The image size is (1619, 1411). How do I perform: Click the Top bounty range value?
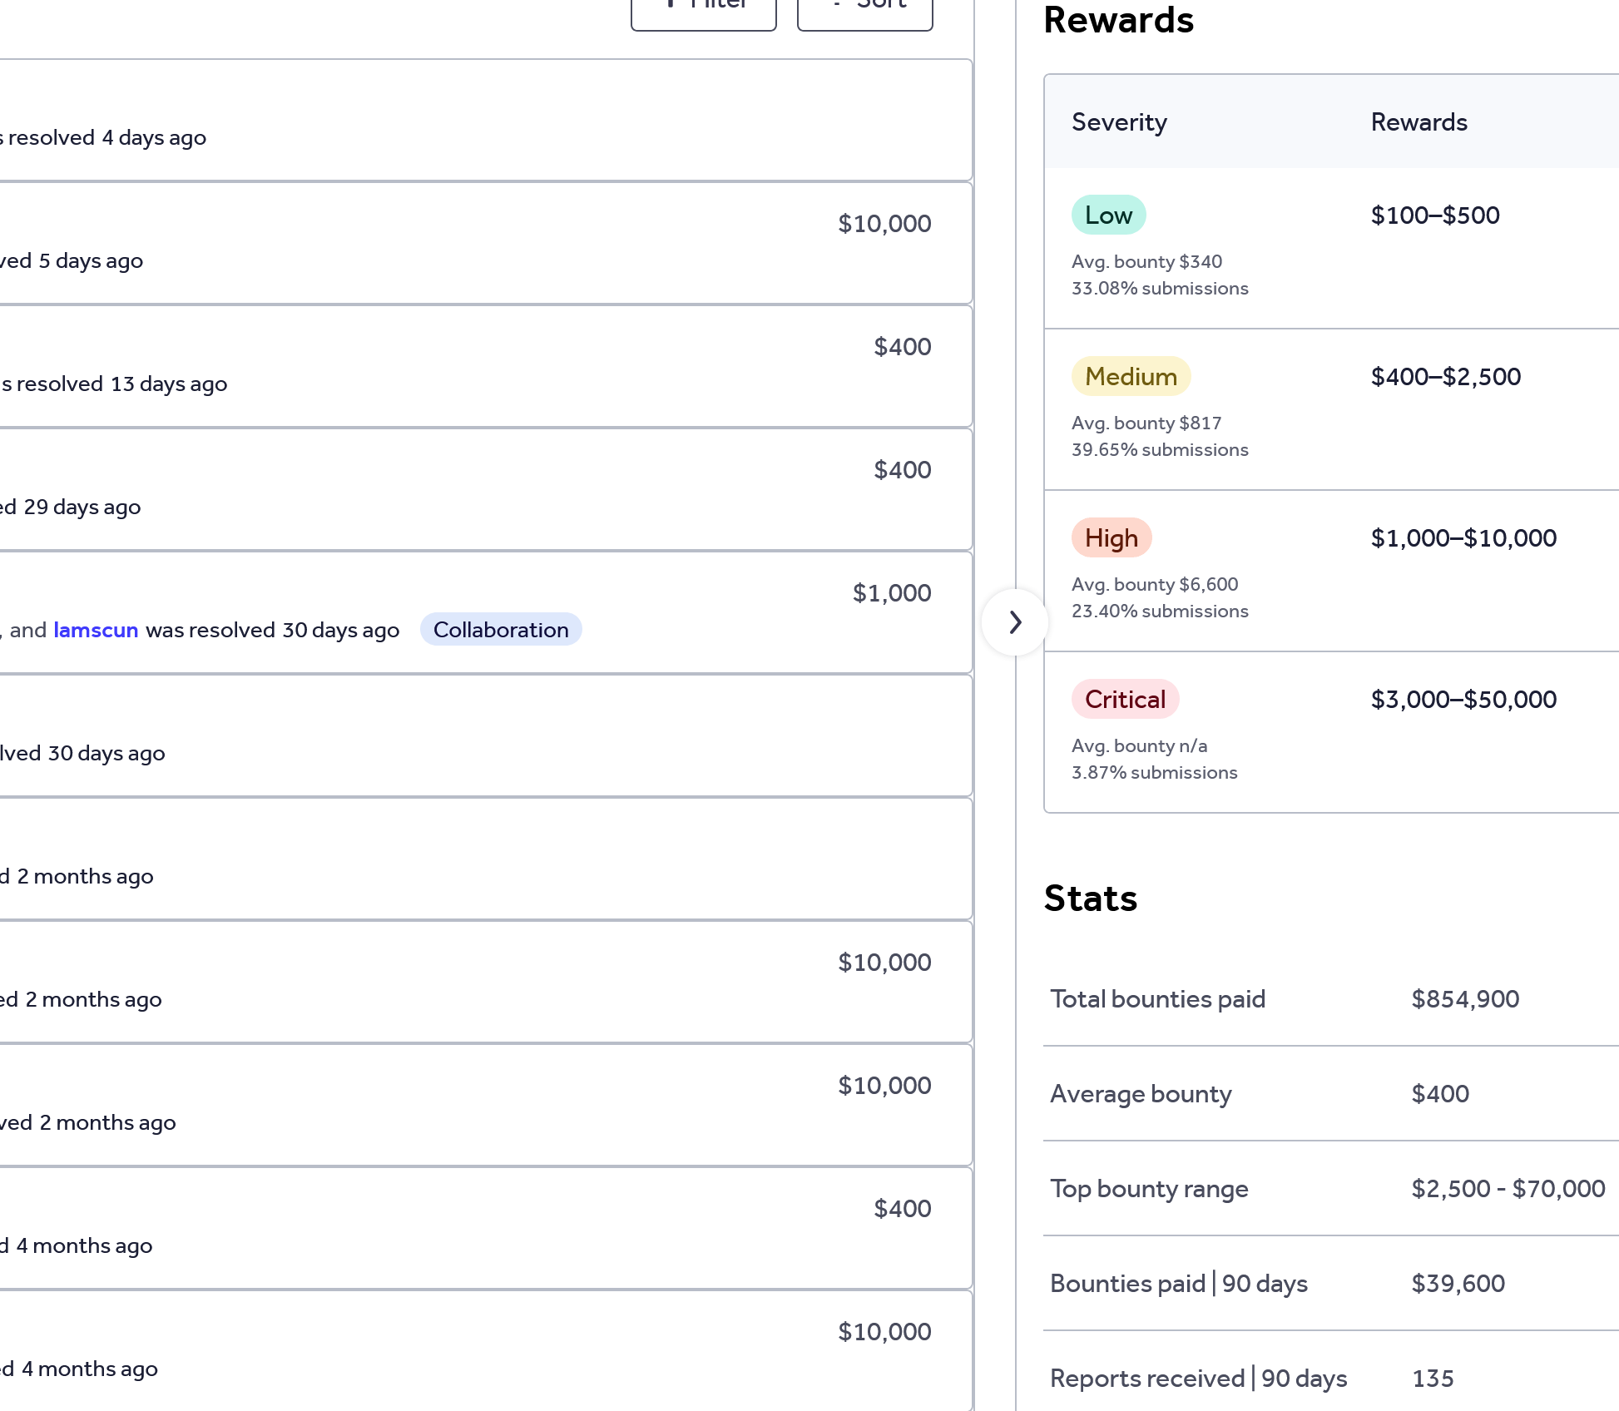pos(1508,1189)
